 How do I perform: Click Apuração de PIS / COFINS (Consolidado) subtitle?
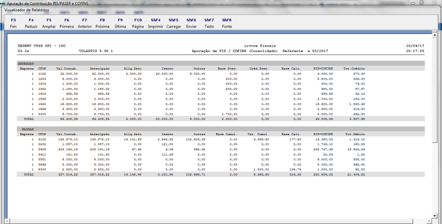click(x=235, y=51)
